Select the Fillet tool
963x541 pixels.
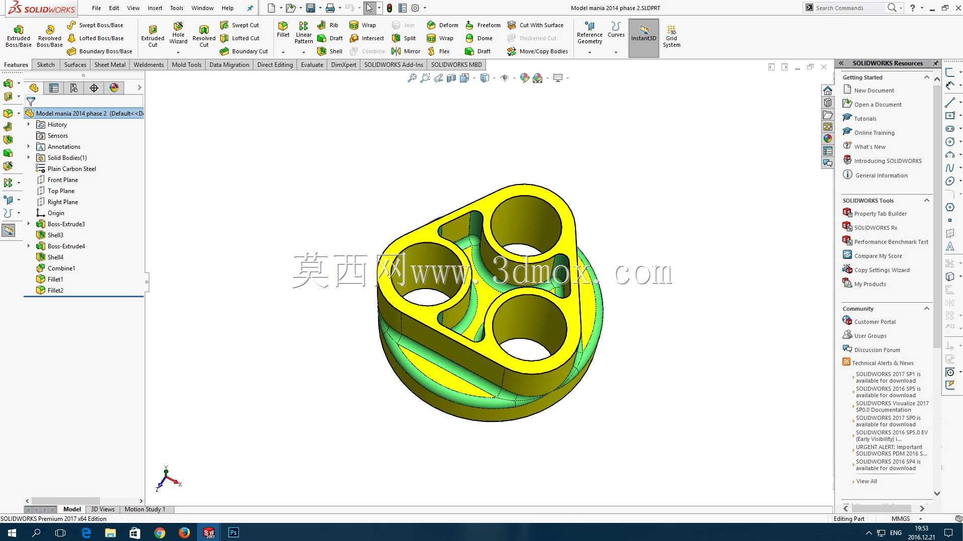tap(283, 30)
